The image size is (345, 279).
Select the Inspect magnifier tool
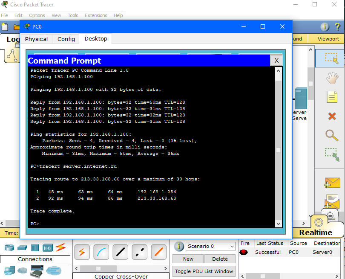click(x=332, y=135)
